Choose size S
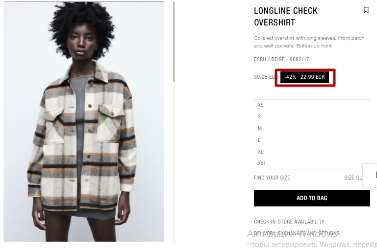Image resolution: width=377 pixels, height=248 pixels. coord(312,116)
